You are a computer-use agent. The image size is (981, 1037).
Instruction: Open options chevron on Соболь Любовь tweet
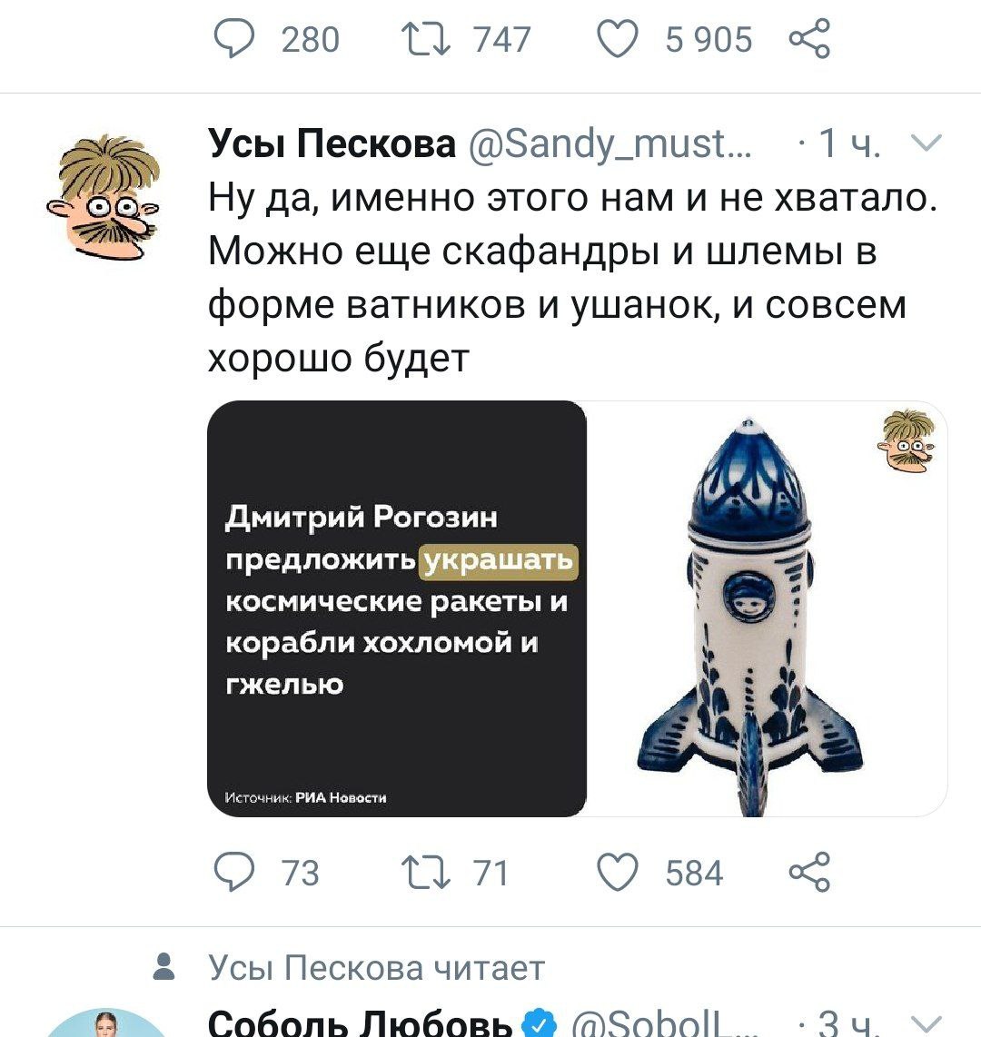926,1022
